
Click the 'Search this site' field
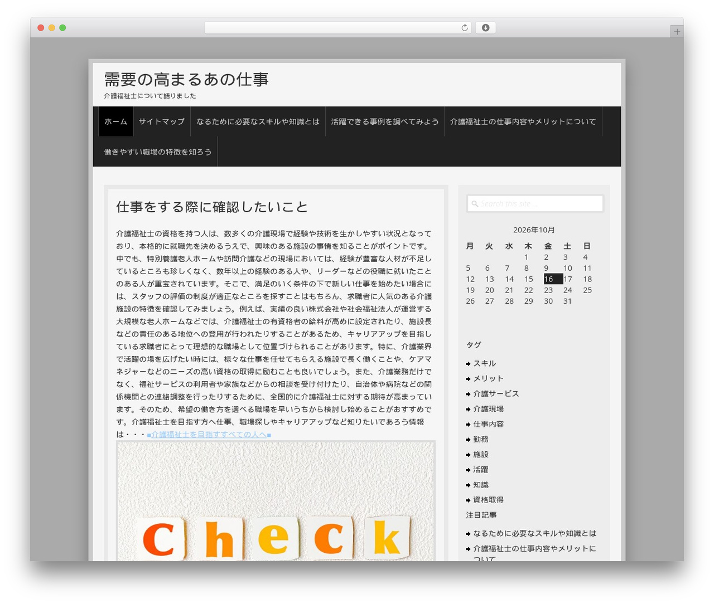[x=535, y=204]
